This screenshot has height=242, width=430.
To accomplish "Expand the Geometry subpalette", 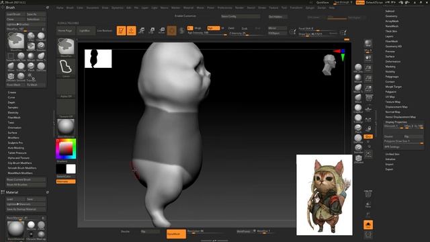I will click(x=391, y=16).
